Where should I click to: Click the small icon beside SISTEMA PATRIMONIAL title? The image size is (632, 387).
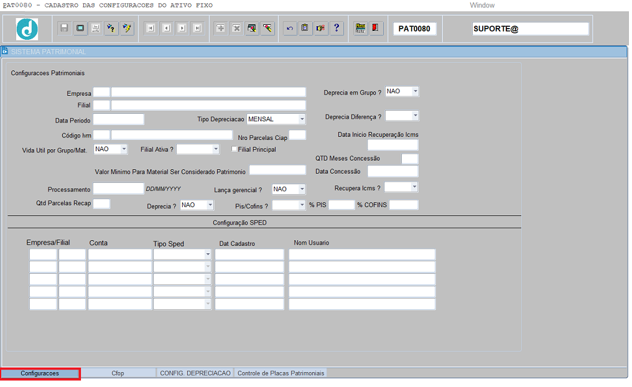(5, 51)
